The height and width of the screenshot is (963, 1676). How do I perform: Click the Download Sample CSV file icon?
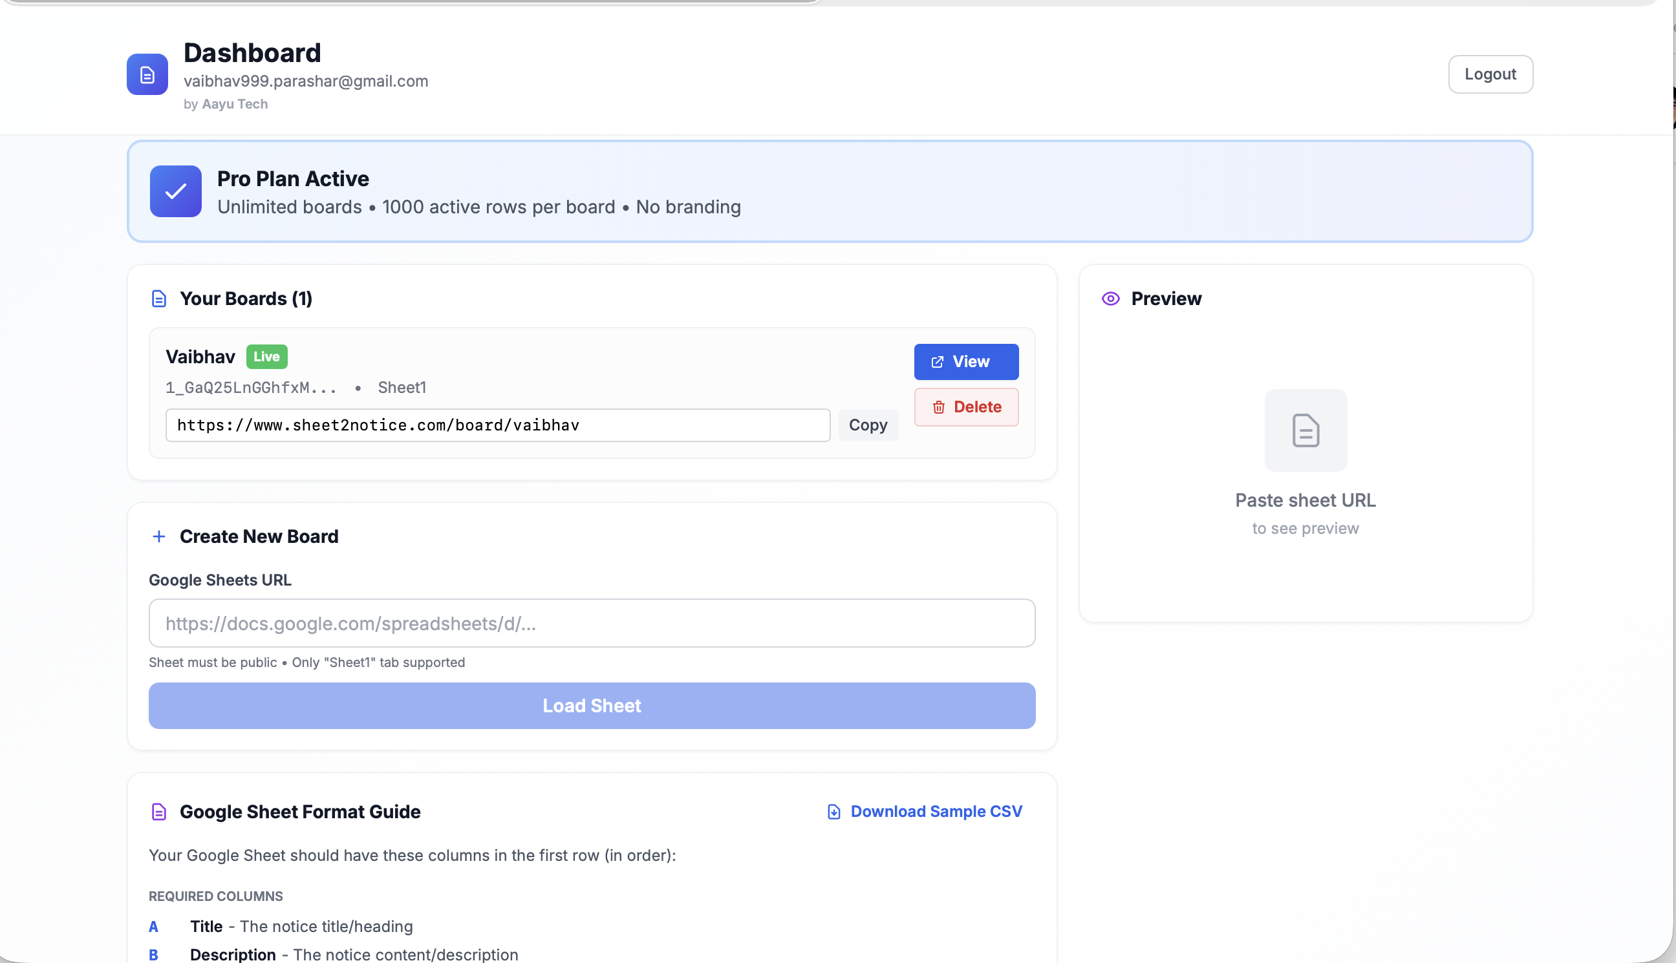[833, 812]
